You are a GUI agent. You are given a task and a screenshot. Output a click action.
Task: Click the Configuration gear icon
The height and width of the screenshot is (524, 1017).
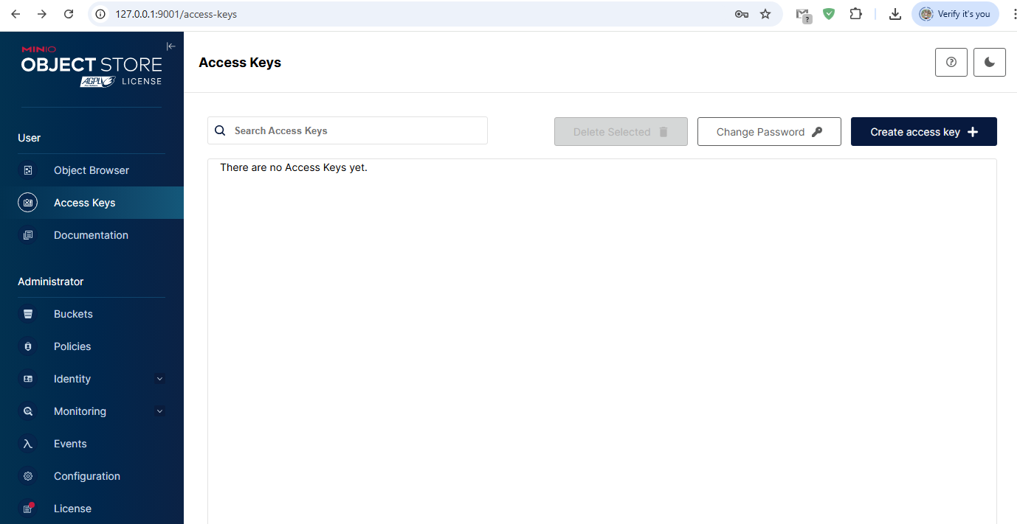(28, 476)
